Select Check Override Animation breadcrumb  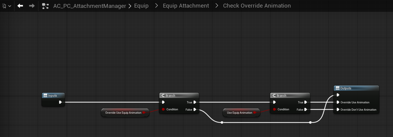coord(257,6)
